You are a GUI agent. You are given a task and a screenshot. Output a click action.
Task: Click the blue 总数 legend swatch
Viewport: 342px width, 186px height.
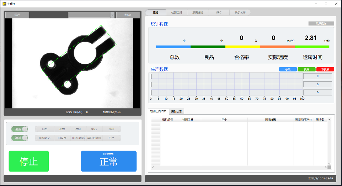pyautogui.click(x=288, y=69)
